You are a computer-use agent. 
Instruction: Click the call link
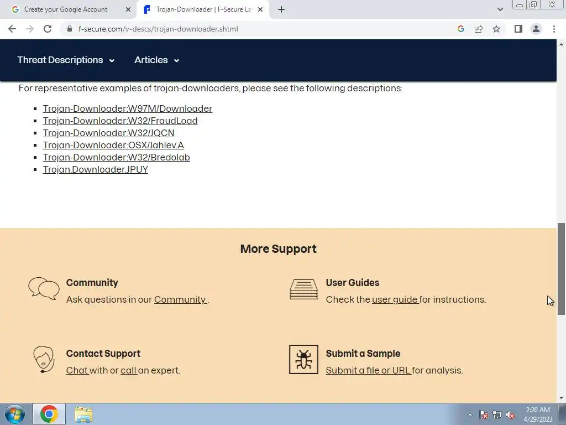coord(129,370)
